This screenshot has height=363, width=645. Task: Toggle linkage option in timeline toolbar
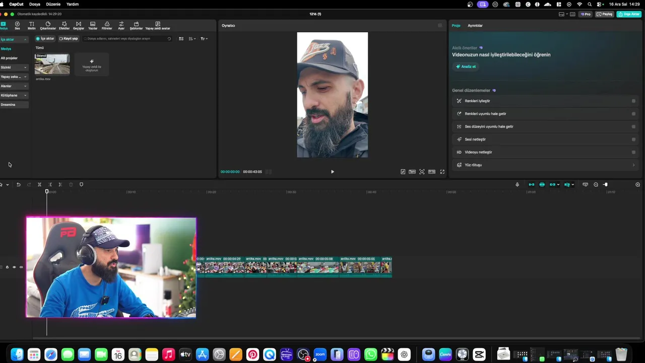point(552,185)
